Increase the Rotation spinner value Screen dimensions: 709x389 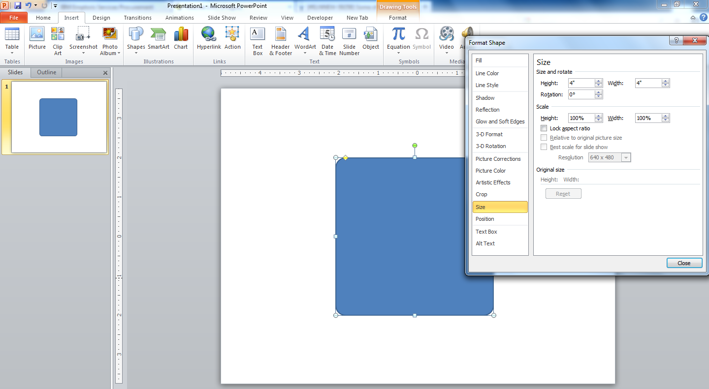pos(599,92)
